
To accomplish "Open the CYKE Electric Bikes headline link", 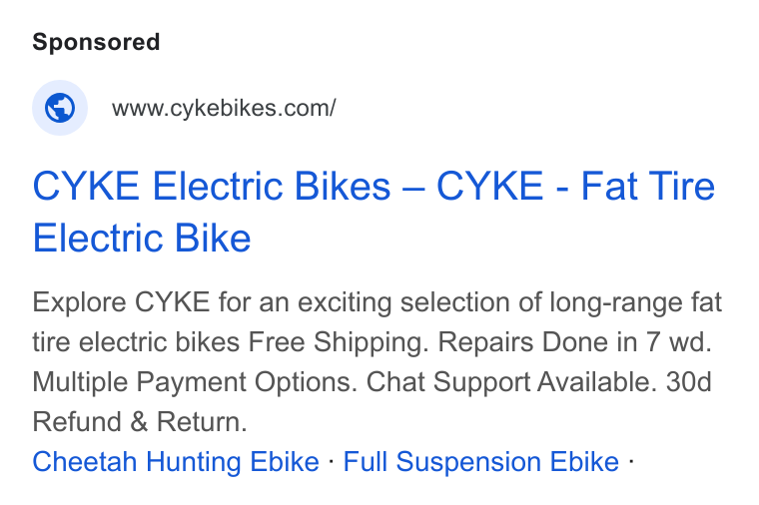I will pos(374,212).
